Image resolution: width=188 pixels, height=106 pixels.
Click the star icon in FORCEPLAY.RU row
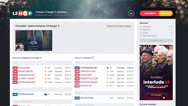(108, 71)
